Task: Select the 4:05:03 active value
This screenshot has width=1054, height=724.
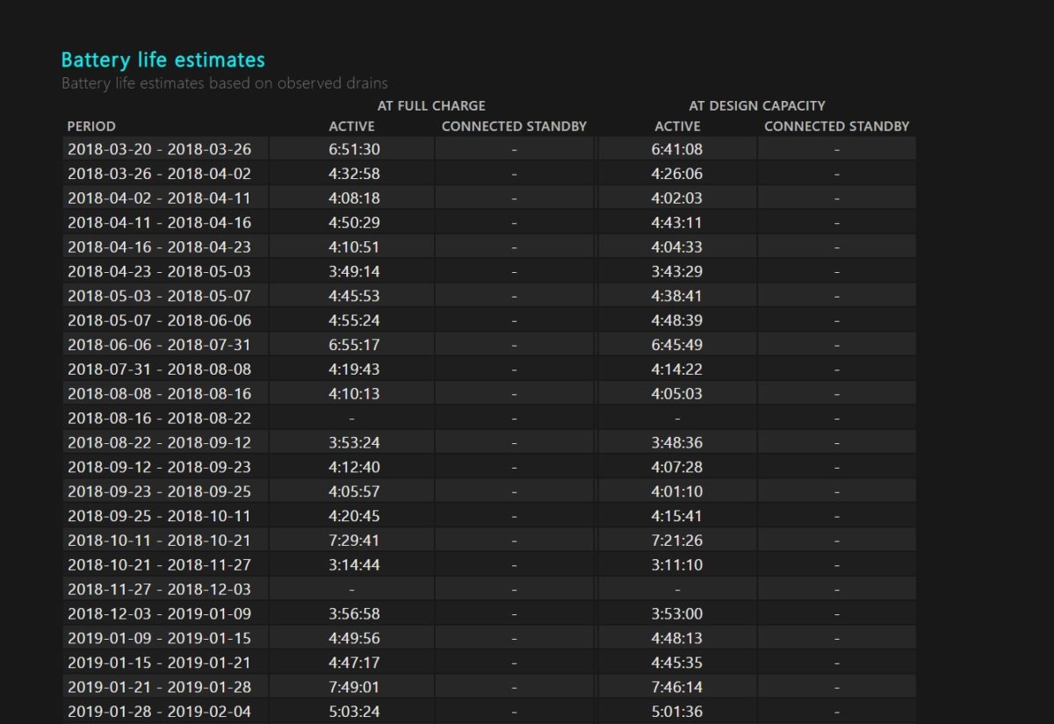Action: 677,394
